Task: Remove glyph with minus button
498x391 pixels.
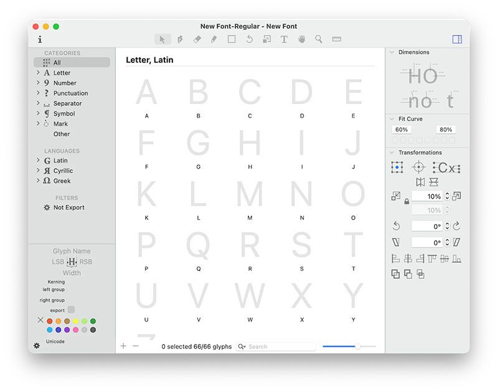Action: tap(136, 346)
